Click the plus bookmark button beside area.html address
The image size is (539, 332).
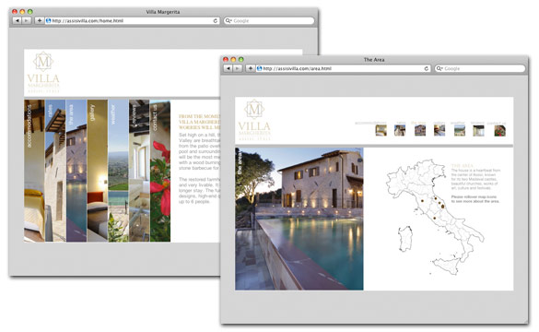(251, 68)
